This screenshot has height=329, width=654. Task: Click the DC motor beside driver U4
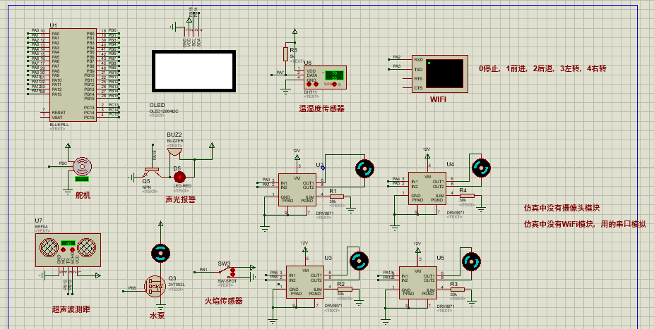point(481,168)
